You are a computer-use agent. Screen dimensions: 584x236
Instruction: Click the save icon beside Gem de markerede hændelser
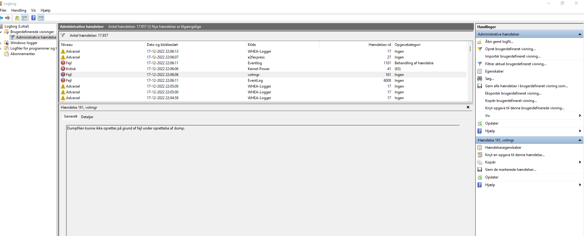click(480, 170)
